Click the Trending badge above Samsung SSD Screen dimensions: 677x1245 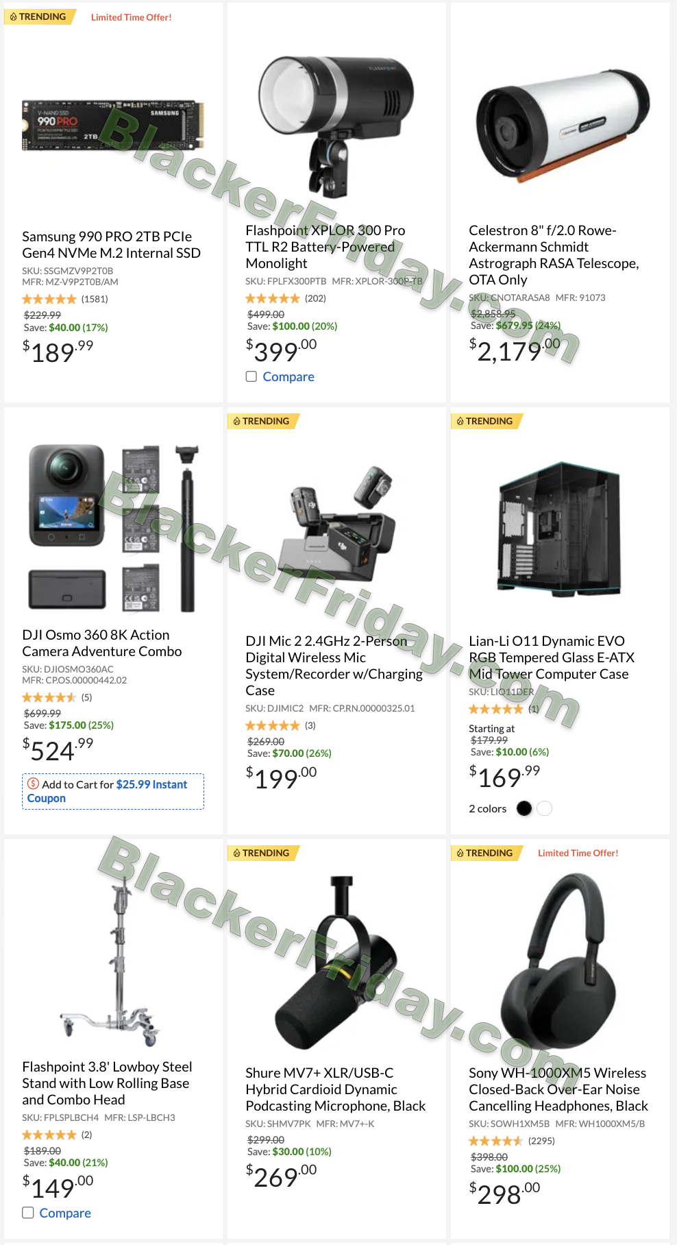(x=40, y=16)
